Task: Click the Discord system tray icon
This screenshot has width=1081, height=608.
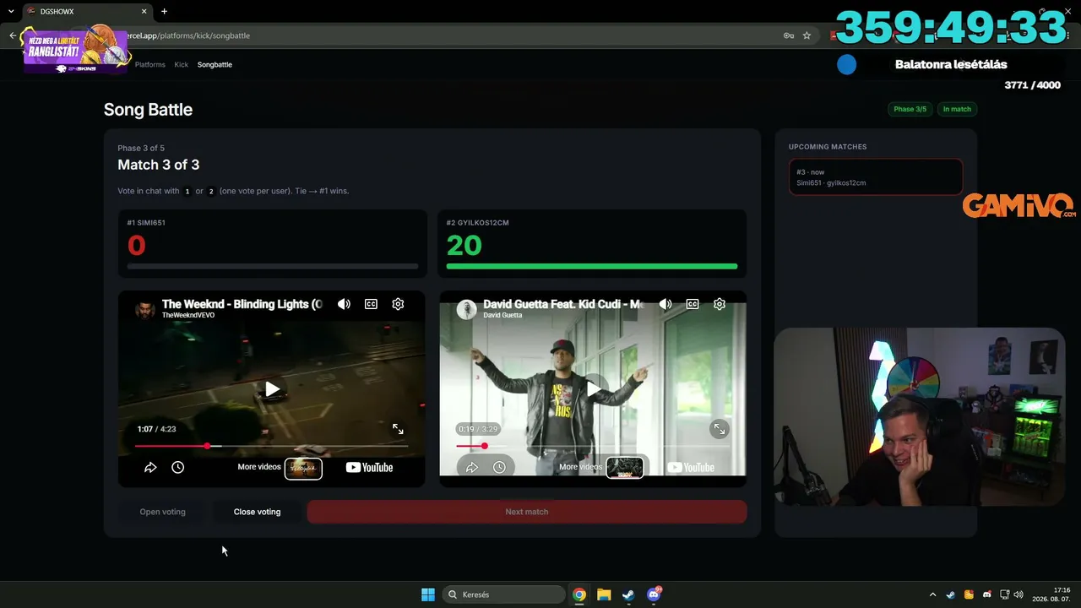Action: tap(987, 594)
